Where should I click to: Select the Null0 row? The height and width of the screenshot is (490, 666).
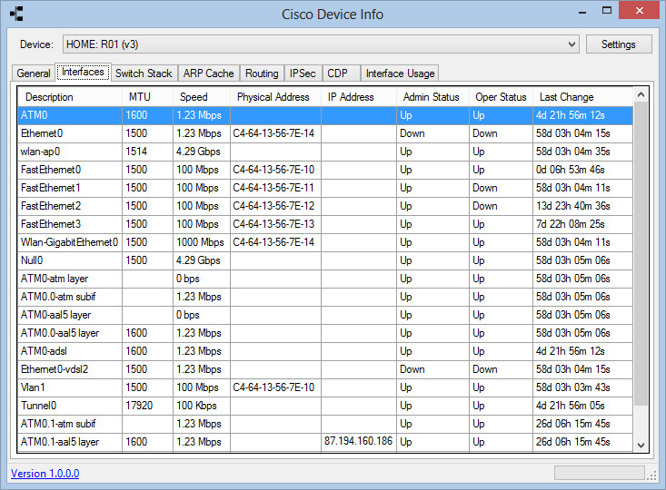click(x=325, y=260)
